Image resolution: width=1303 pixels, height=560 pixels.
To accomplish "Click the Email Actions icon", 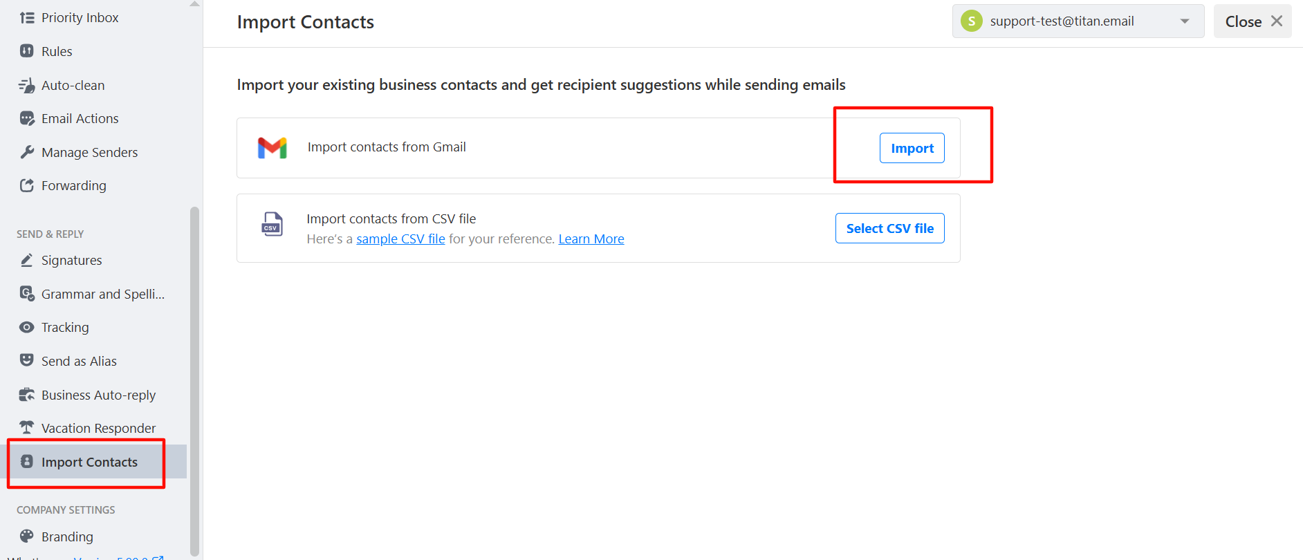I will tap(27, 119).
